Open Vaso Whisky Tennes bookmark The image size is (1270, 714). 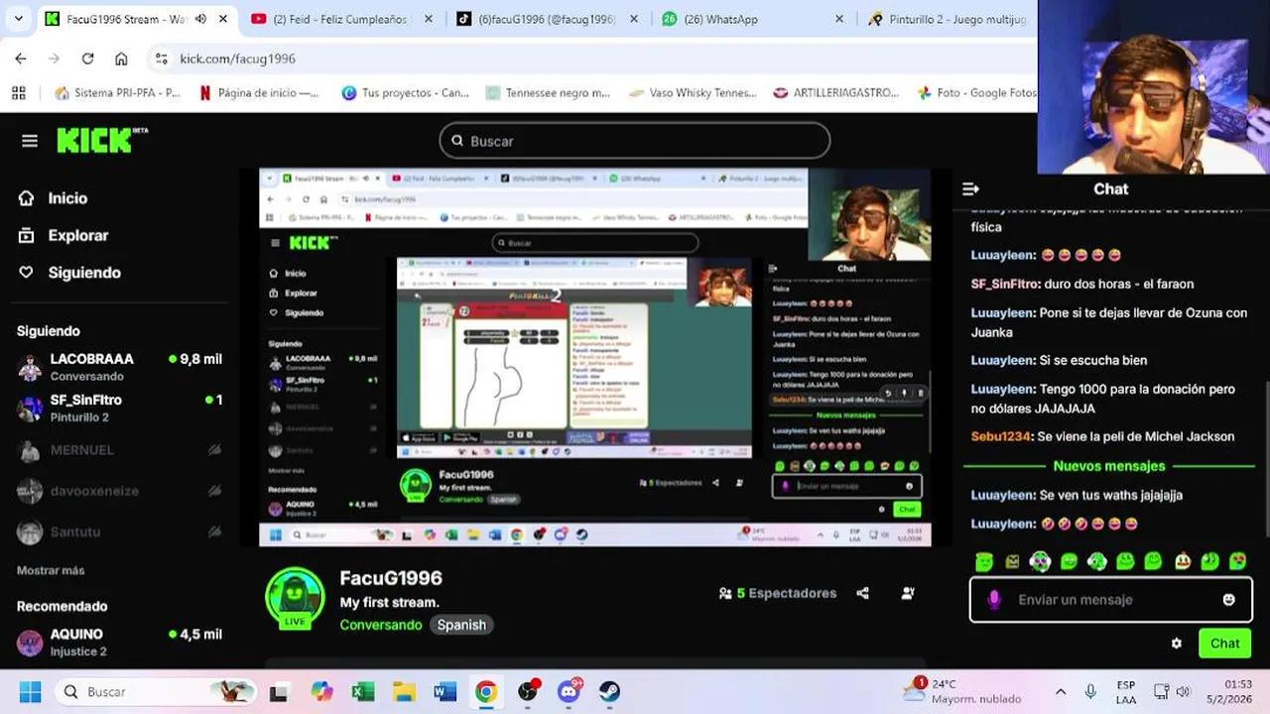[x=693, y=92]
